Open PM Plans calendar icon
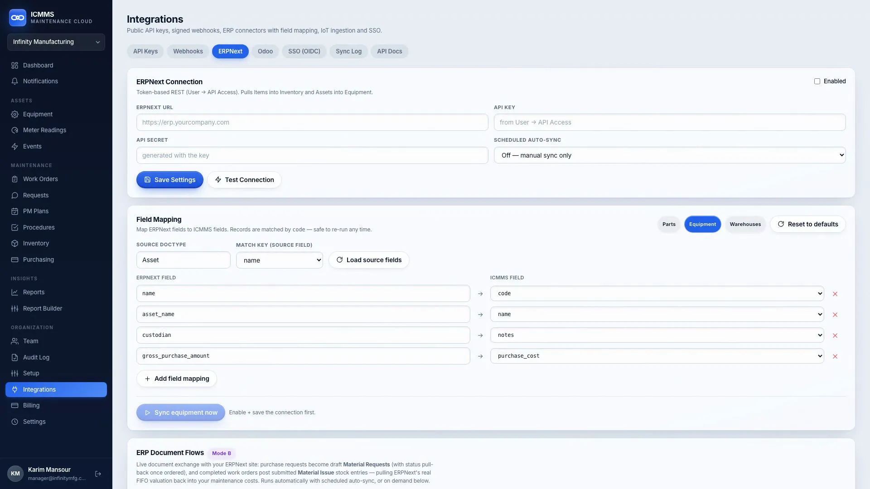This screenshot has width=870, height=489. [14, 211]
